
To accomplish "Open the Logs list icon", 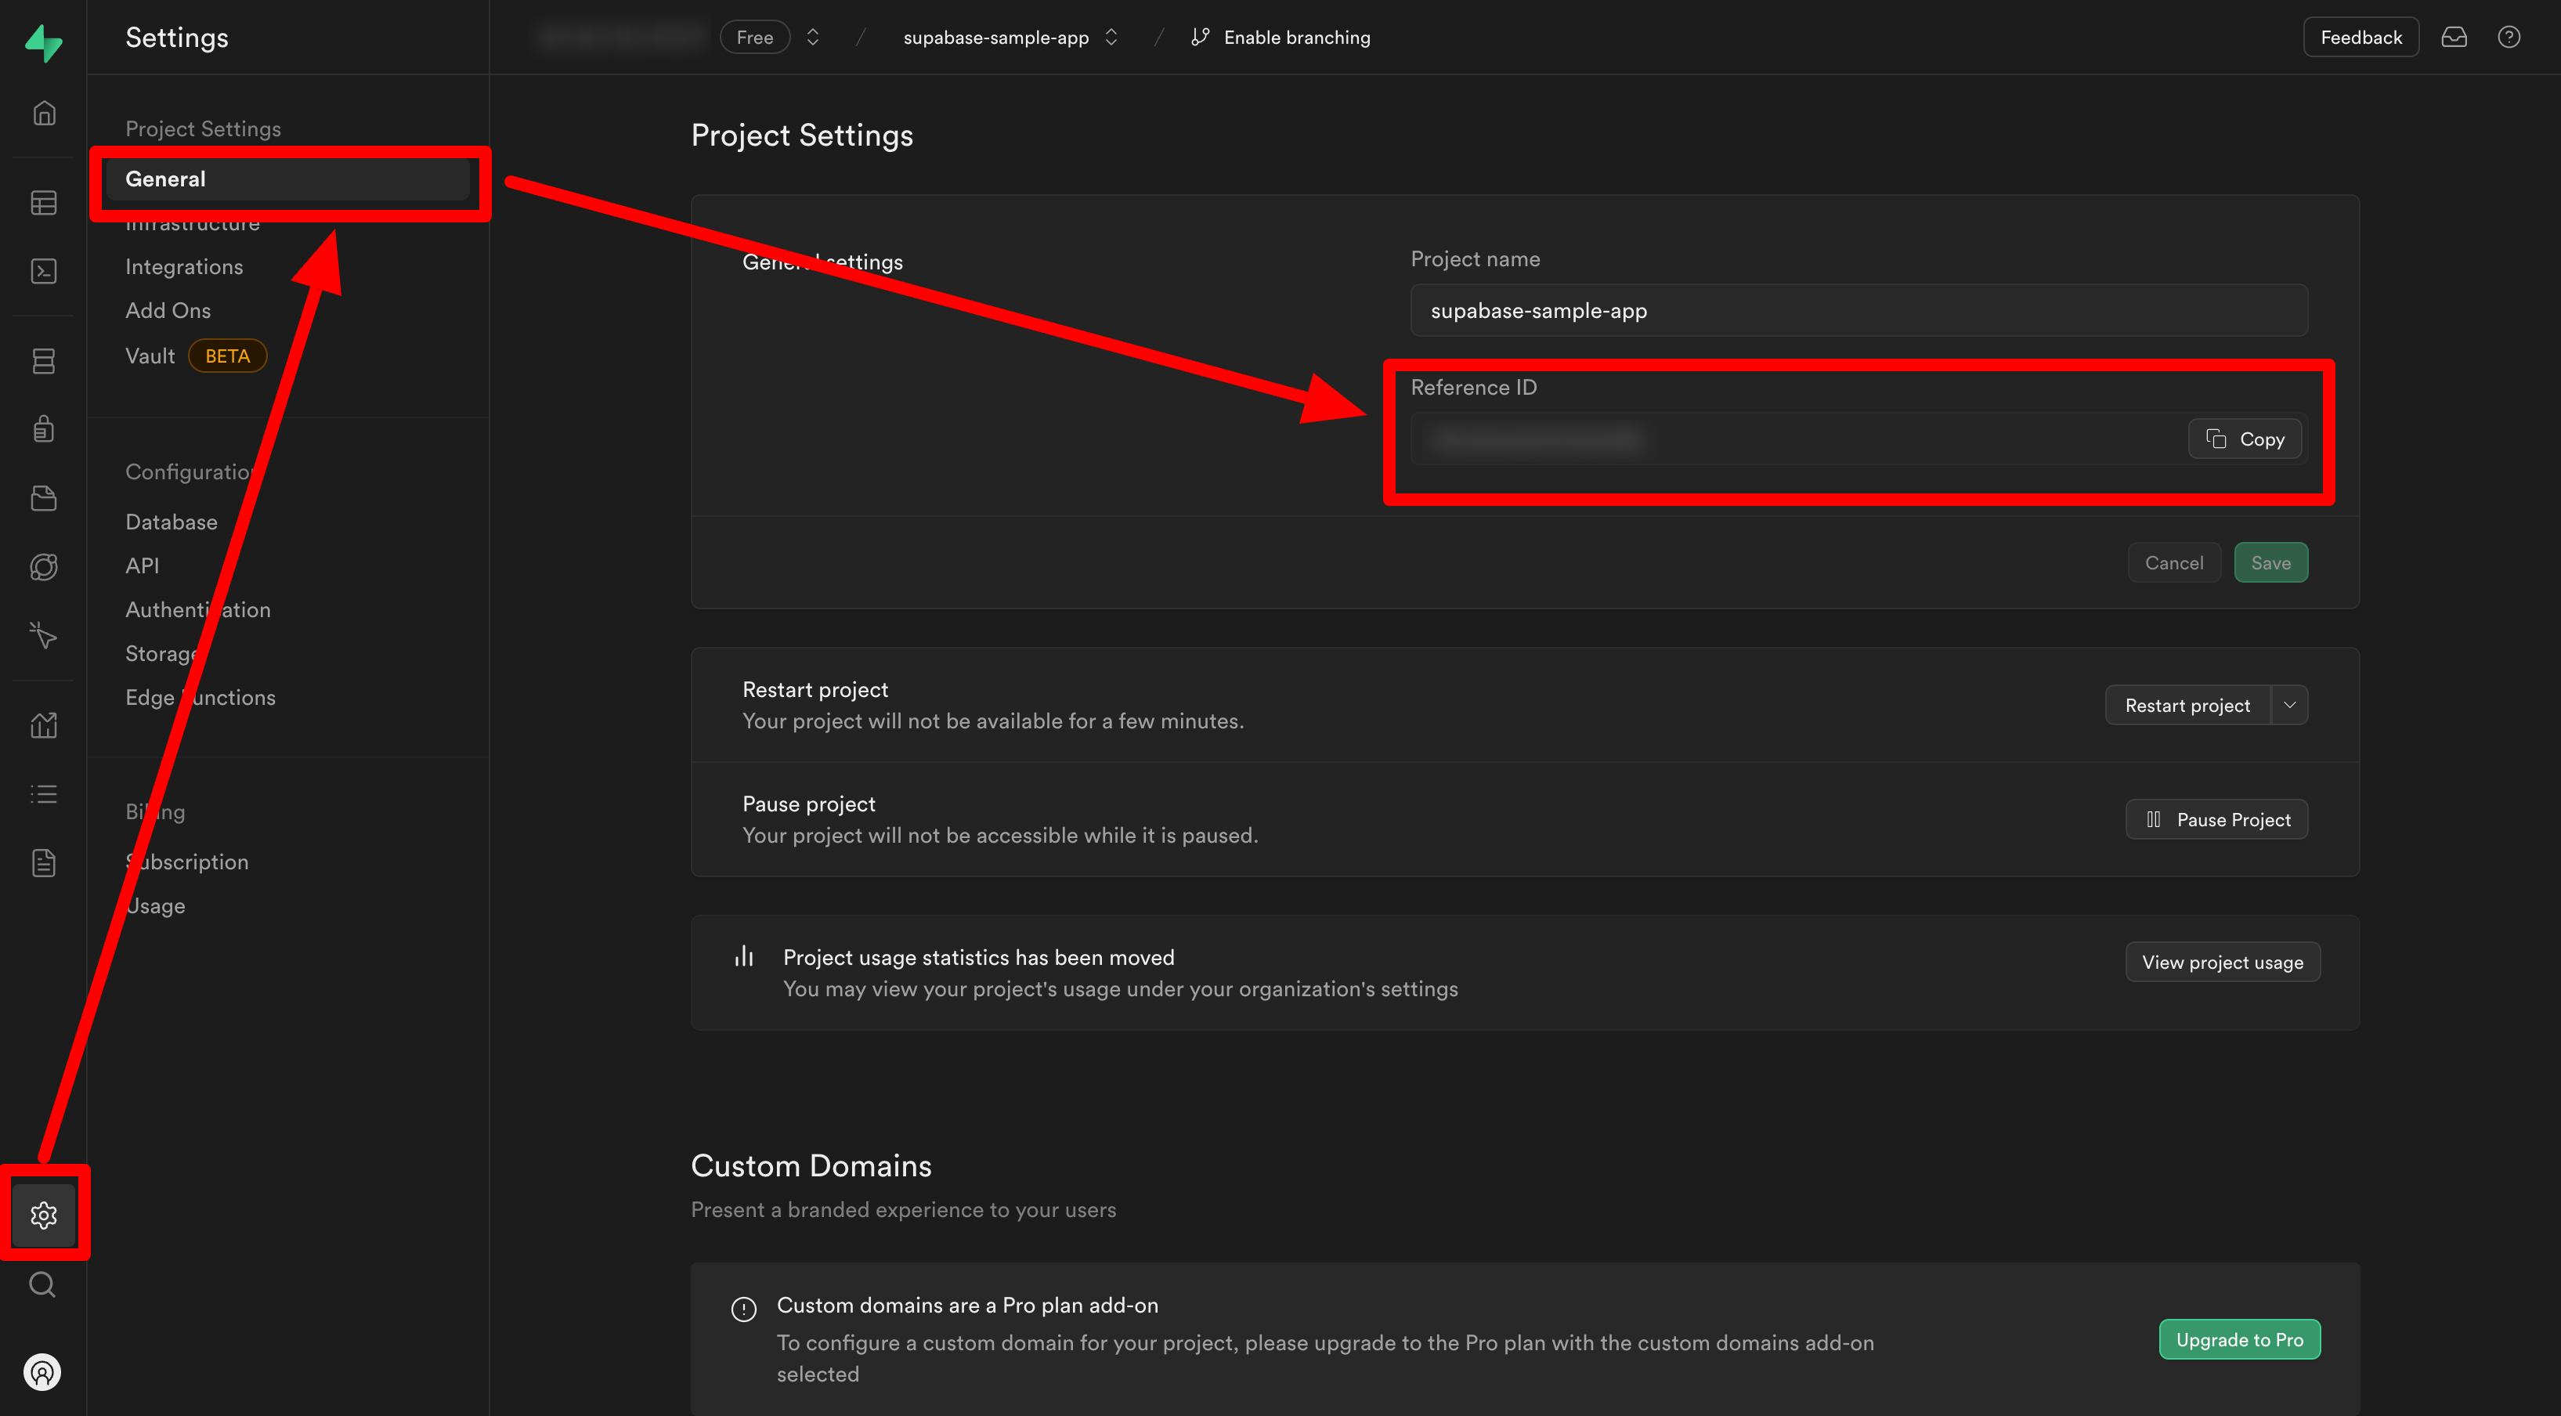I will (44, 793).
